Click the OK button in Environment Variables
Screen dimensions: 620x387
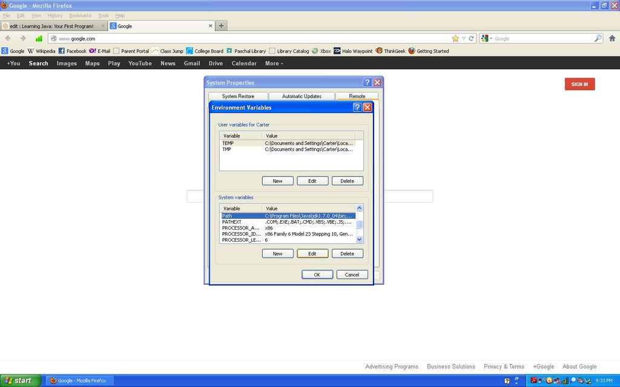pos(317,275)
